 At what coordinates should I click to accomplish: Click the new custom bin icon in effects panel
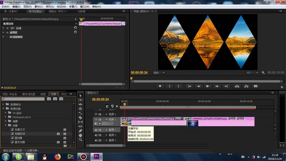tap(65, 146)
